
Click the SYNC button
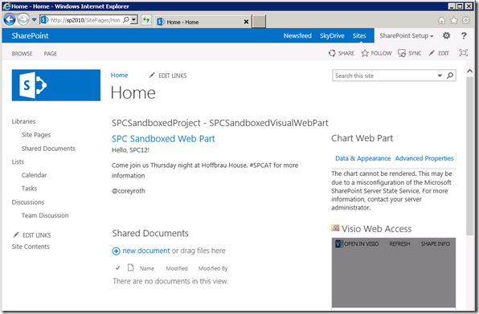click(x=410, y=53)
